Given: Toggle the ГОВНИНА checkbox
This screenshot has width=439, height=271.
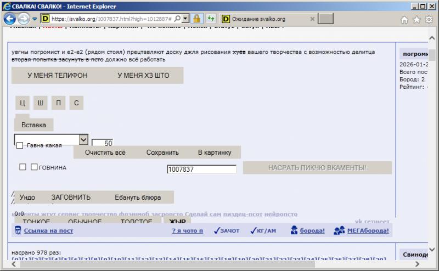Looking at the screenshot, I should click(x=34, y=167).
